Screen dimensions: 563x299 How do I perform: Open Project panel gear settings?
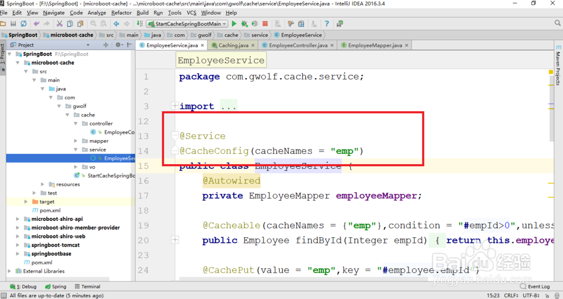[118, 45]
